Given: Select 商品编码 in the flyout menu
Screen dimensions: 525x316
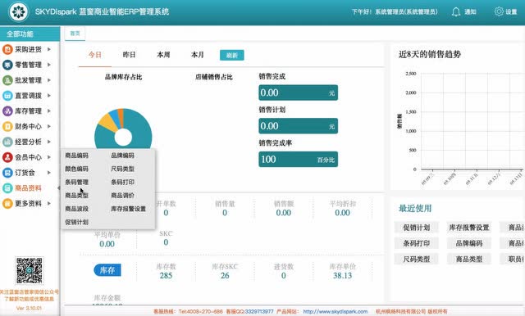Looking at the screenshot, I should point(76,156).
